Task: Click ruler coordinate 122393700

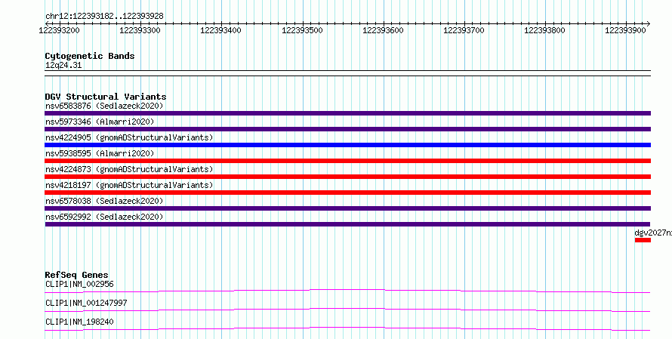Action: pos(464,30)
